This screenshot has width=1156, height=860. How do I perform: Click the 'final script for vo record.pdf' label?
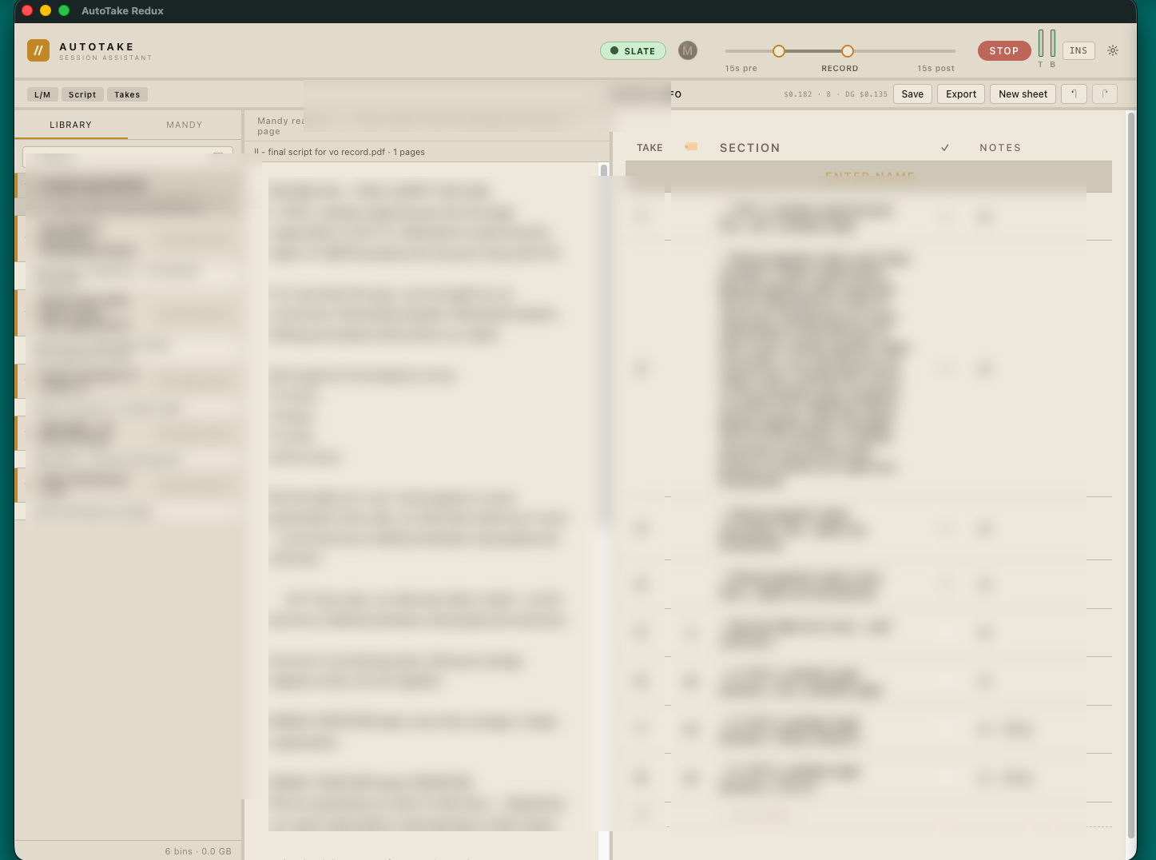click(327, 152)
